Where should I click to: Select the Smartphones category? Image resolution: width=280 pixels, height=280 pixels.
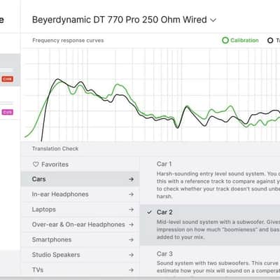click(x=80, y=239)
